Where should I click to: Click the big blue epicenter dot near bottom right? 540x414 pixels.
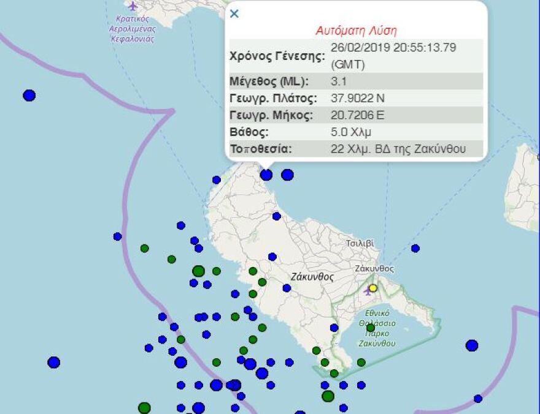pos(471,345)
